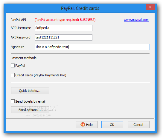Click the API Password input field
This screenshot has width=163, height=139.
click(63, 37)
